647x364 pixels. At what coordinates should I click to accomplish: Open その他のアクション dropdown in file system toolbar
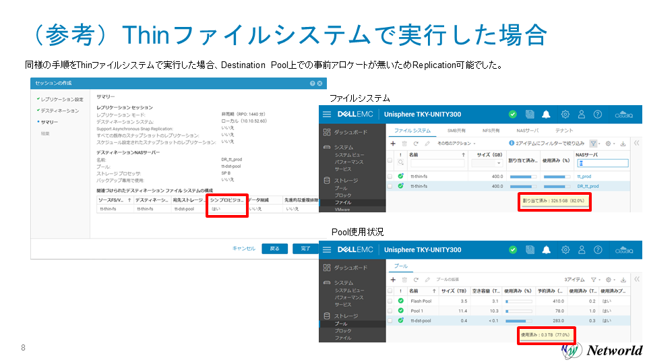pyautogui.click(x=456, y=144)
